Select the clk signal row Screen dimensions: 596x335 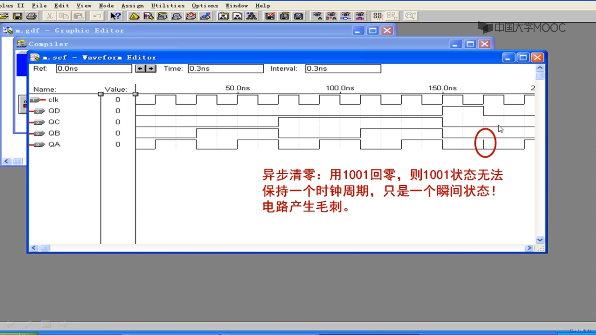tap(53, 100)
